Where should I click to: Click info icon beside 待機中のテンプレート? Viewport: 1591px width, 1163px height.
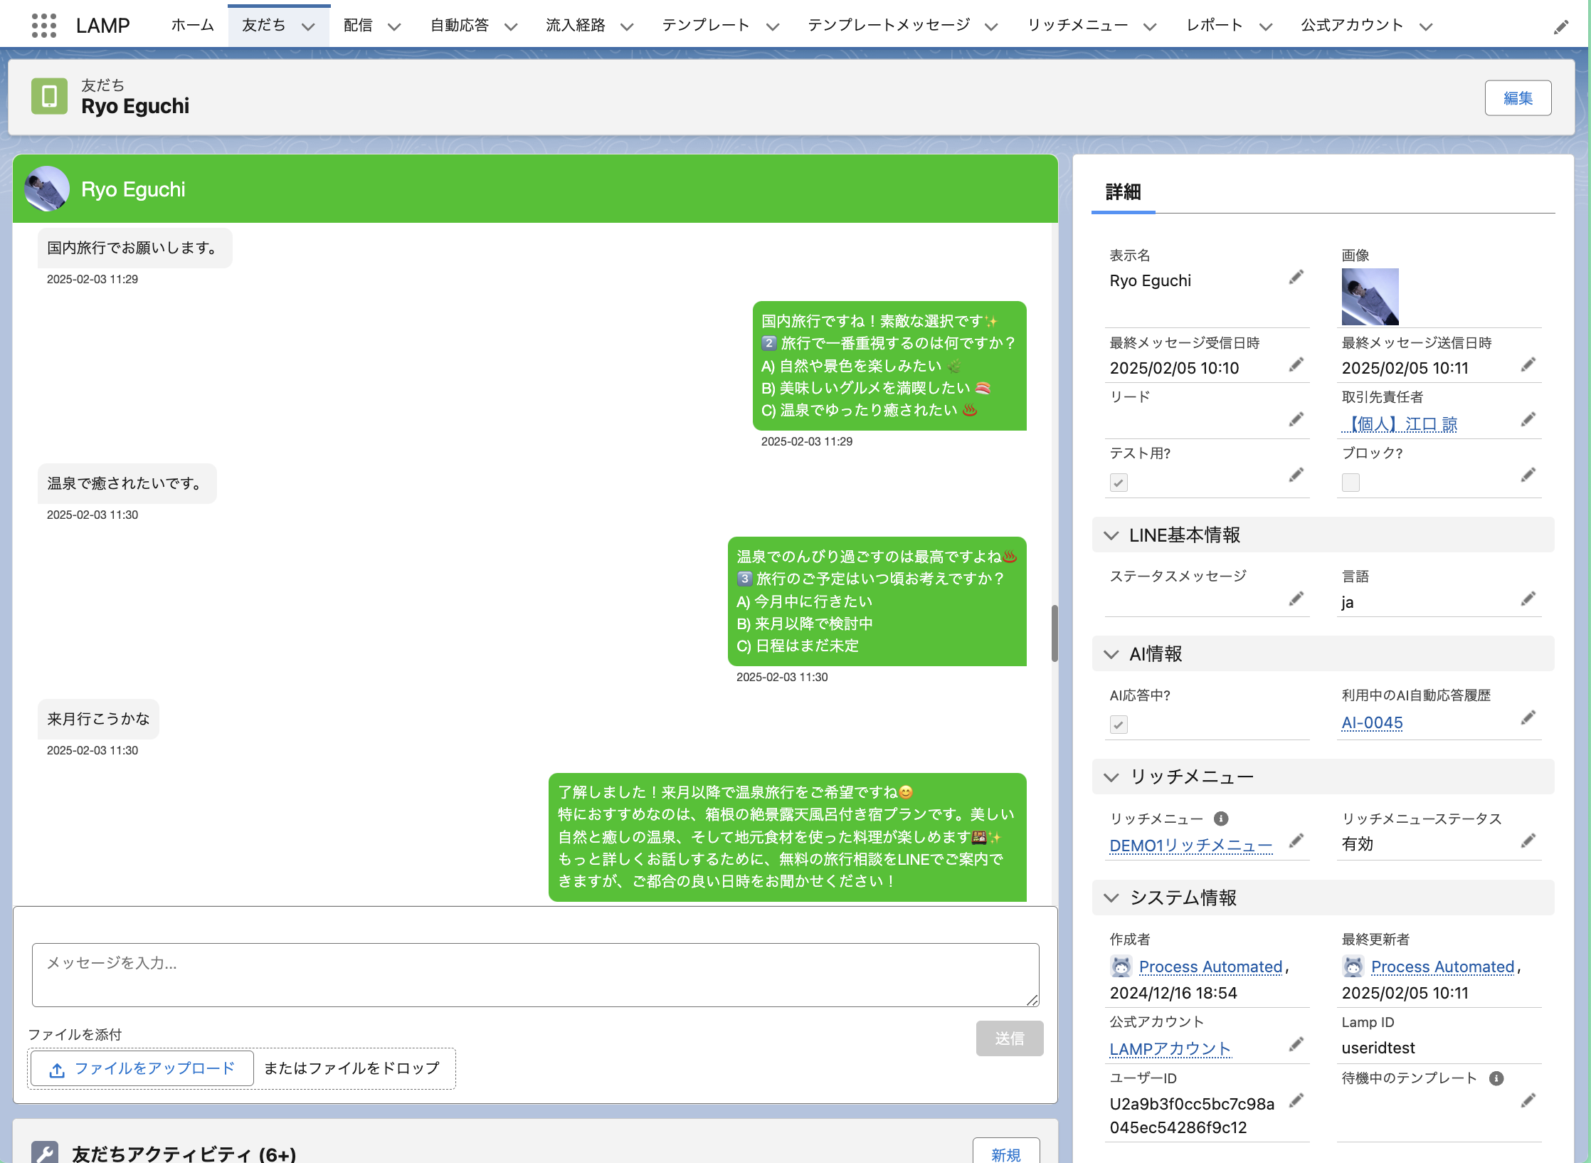click(x=1496, y=1078)
